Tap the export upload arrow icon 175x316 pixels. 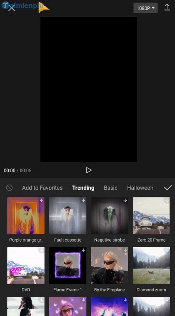point(167,7)
